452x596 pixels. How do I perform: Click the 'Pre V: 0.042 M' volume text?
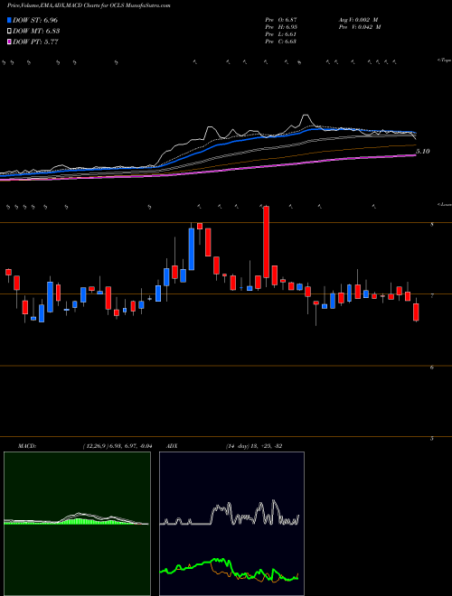point(359,27)
